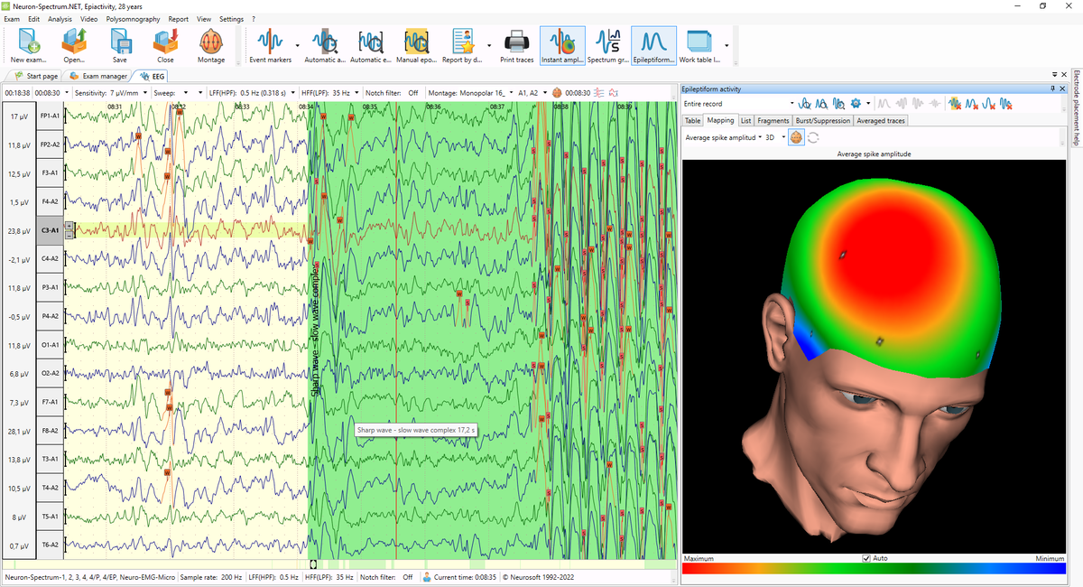The height and width of the screenshot is (587, 1083).
Task: Click the Event markers icon
Action: [x=270, y=46]
